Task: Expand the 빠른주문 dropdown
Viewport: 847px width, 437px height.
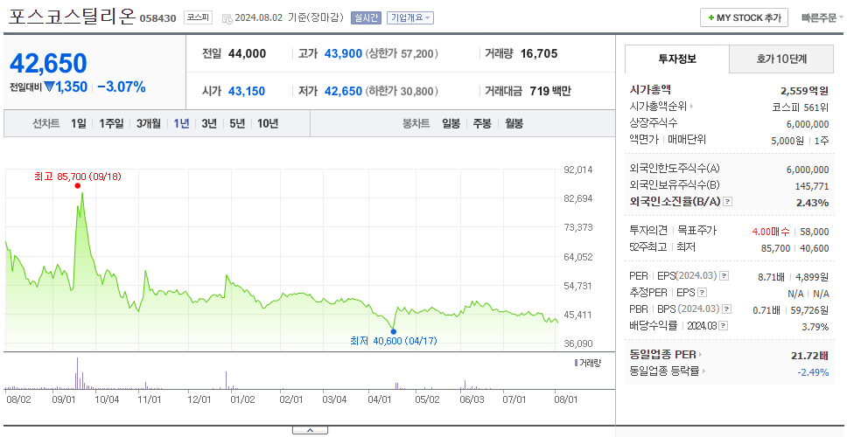Action: 822,17
